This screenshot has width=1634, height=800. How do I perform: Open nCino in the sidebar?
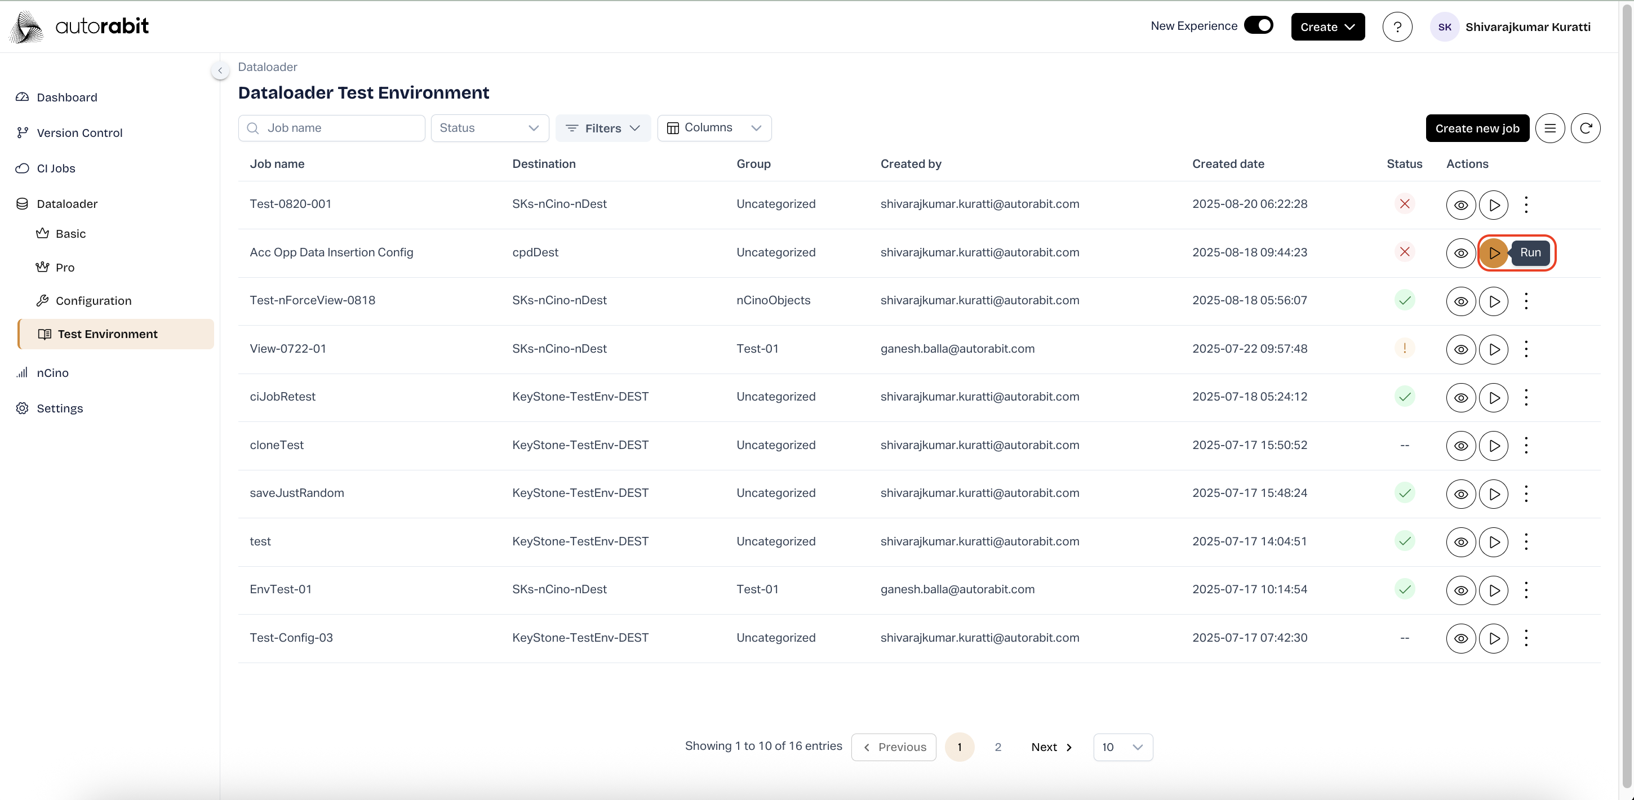click(x=52, y=373)
